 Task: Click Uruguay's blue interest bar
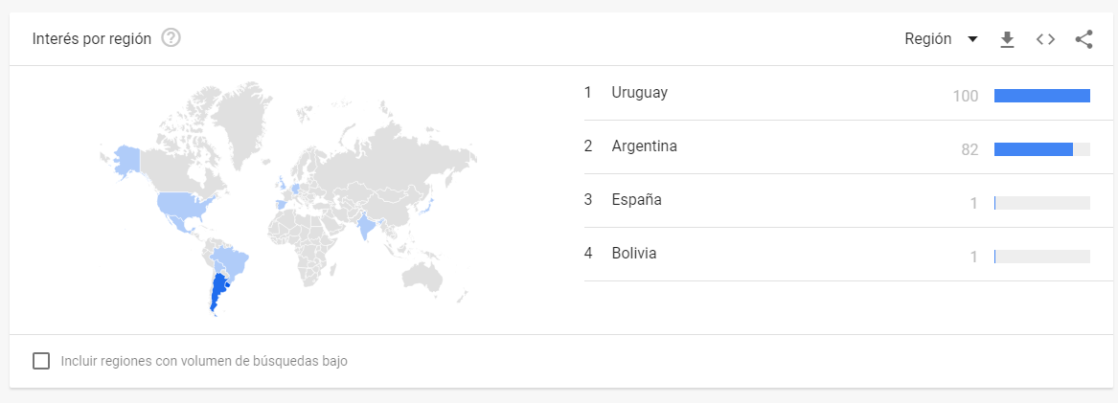[1041, 96]
